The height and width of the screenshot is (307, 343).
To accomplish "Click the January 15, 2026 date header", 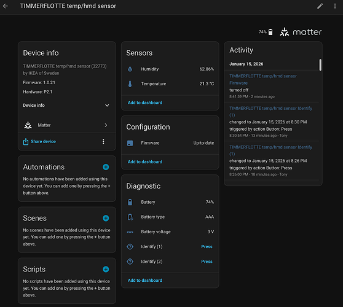I will point(246,64).
